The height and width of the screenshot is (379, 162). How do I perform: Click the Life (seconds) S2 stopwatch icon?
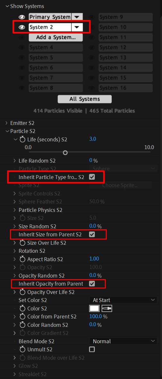coord(22,139)
